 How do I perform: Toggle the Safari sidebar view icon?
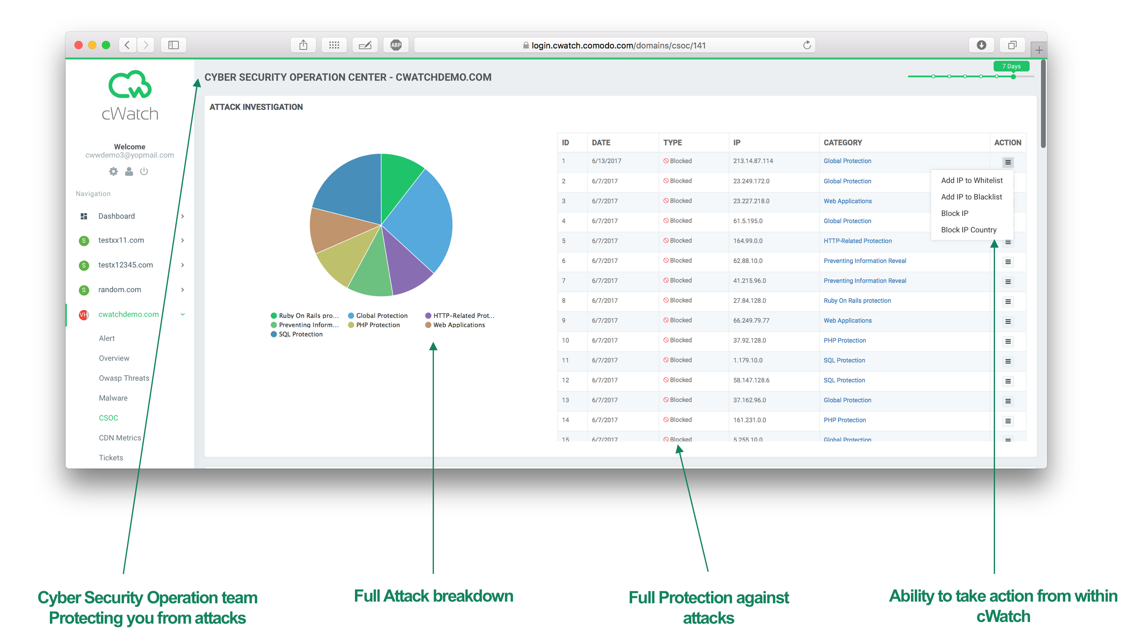click(x=173, y=45)
